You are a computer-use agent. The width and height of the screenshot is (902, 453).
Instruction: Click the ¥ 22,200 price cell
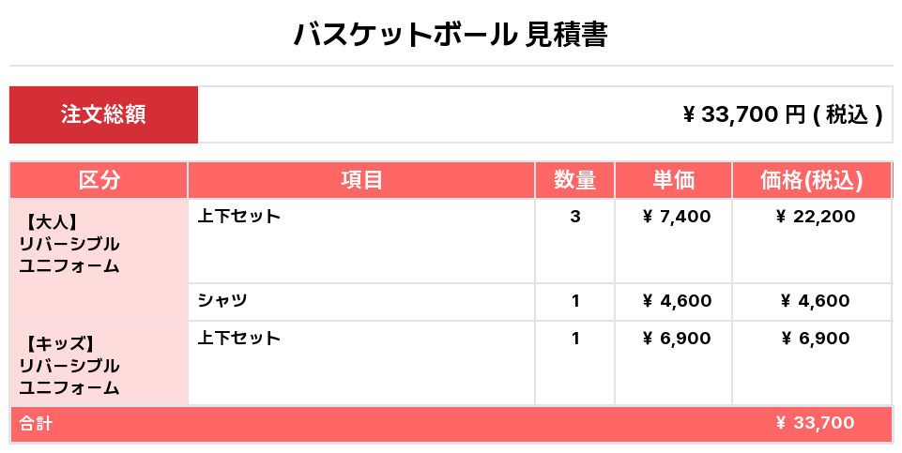coord(815,217)
